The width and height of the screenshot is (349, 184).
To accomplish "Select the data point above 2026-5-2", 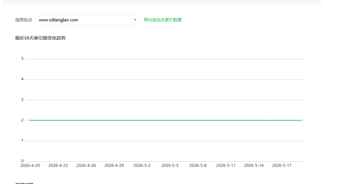I will (x=142, y=120).
